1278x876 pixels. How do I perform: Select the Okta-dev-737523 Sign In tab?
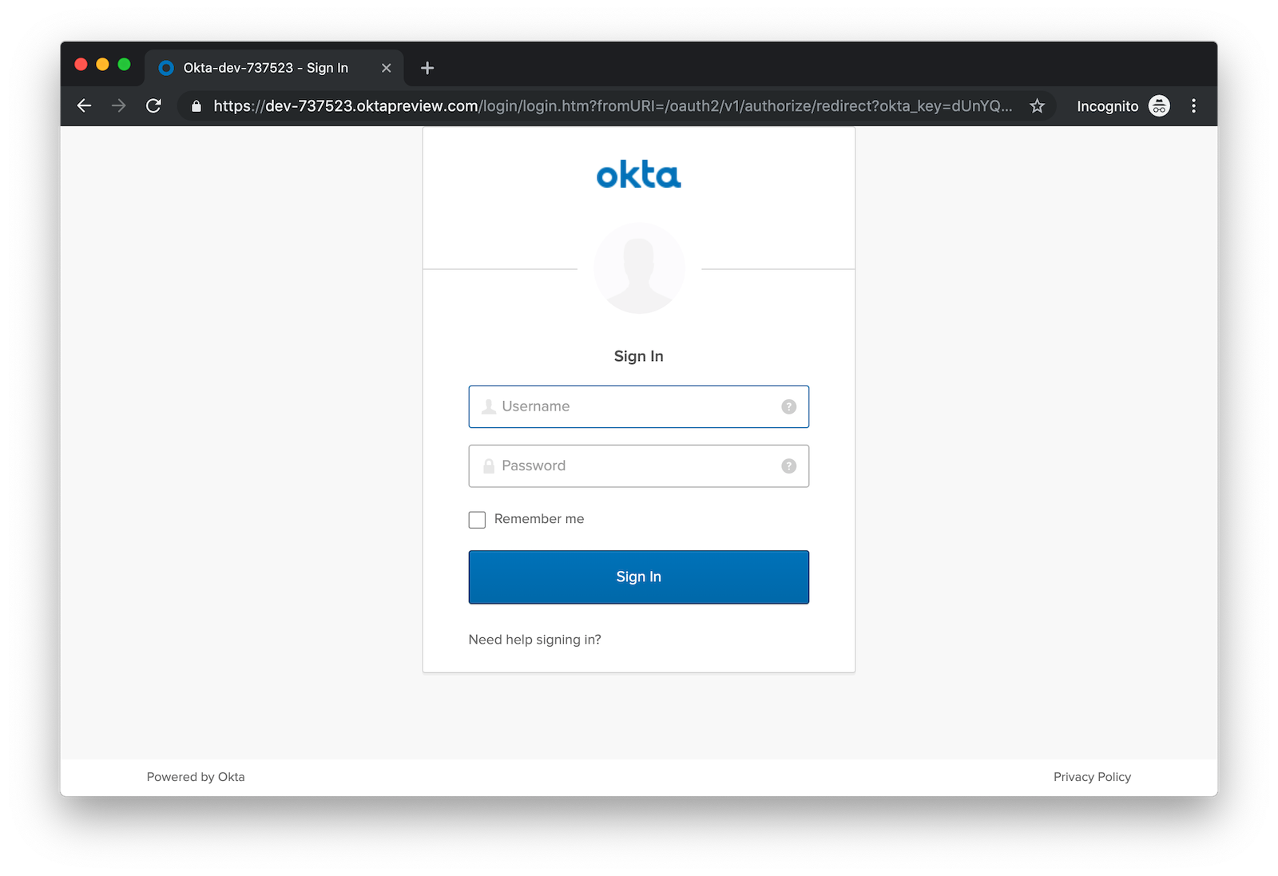click(x=265, y=68)
